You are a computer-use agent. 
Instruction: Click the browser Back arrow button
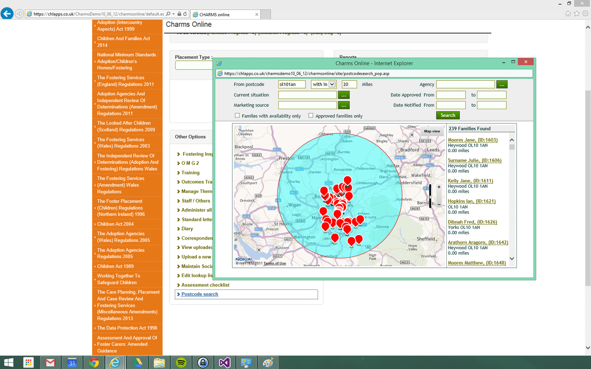7,14
